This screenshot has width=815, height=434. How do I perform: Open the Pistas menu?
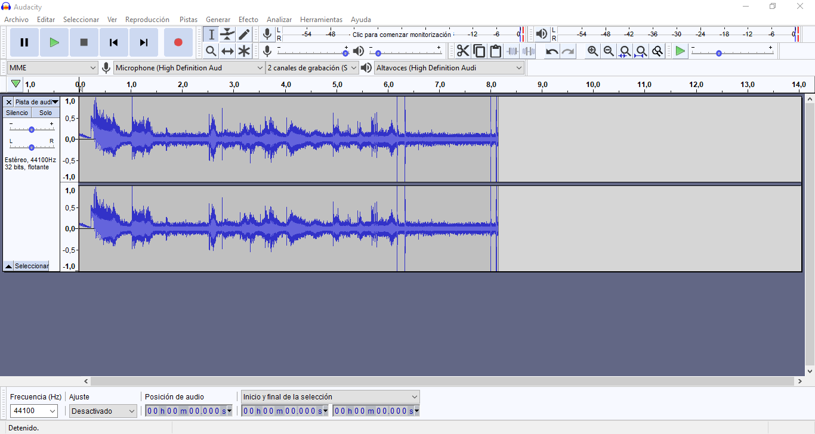point(189,20)
